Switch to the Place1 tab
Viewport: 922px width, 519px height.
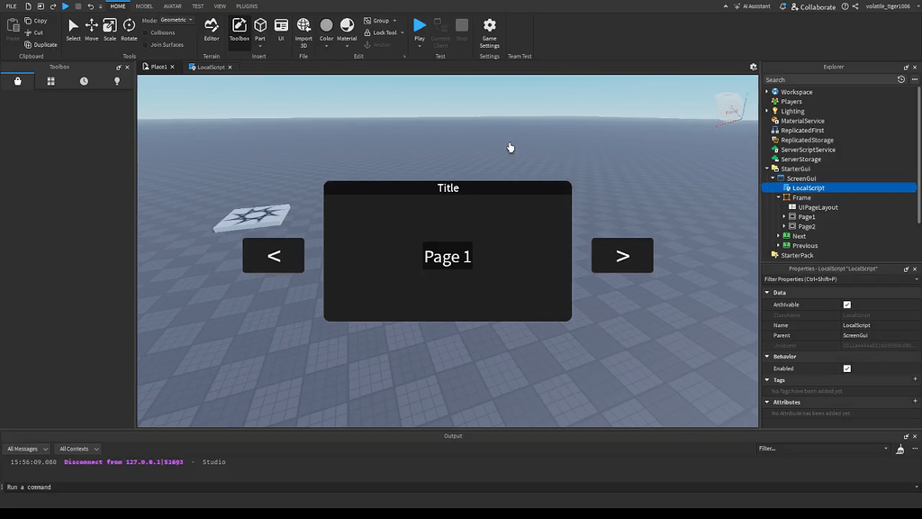[158, 67]
